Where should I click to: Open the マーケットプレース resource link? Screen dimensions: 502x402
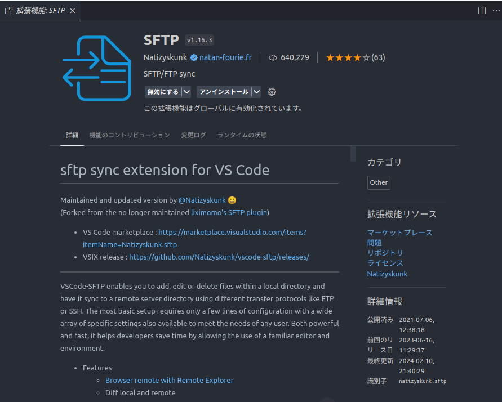(x=399, y=233)
